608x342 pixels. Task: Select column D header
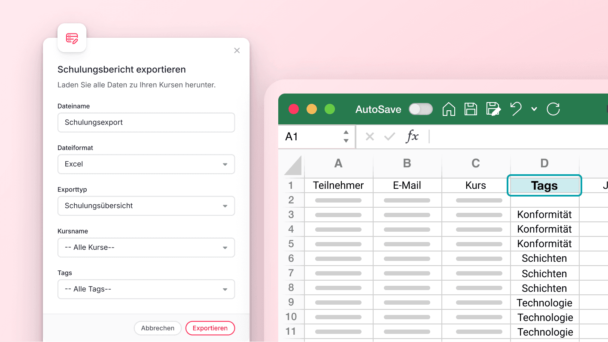(x=544, y=163)
